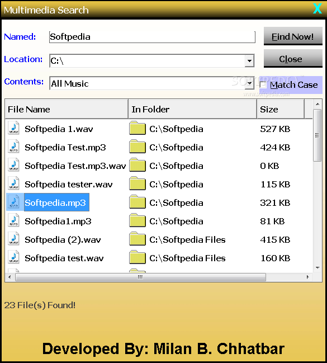
Task: Click the 527 KB size cell
Action: [x=275, y=129]
